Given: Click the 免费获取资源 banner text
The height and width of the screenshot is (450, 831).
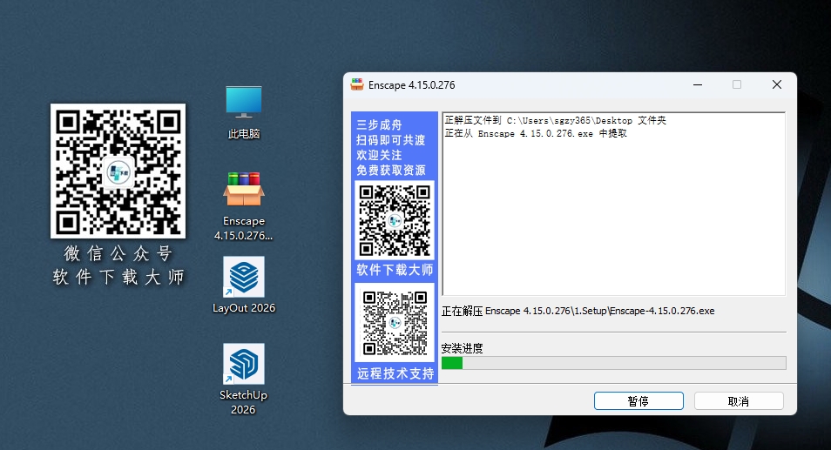Looking at the screenshot, I should coord(391,171).
